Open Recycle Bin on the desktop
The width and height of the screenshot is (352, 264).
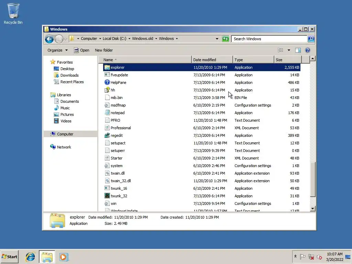13,13
